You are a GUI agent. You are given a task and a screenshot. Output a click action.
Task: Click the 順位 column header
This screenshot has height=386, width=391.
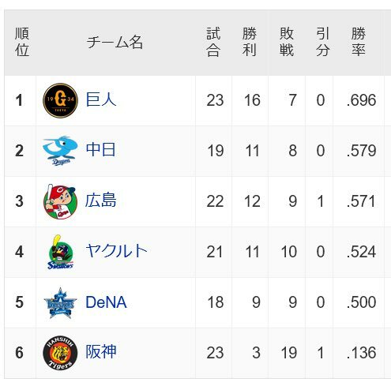coord(22,42)
